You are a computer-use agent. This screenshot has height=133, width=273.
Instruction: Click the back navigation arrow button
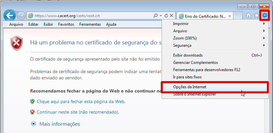point(10,15)
